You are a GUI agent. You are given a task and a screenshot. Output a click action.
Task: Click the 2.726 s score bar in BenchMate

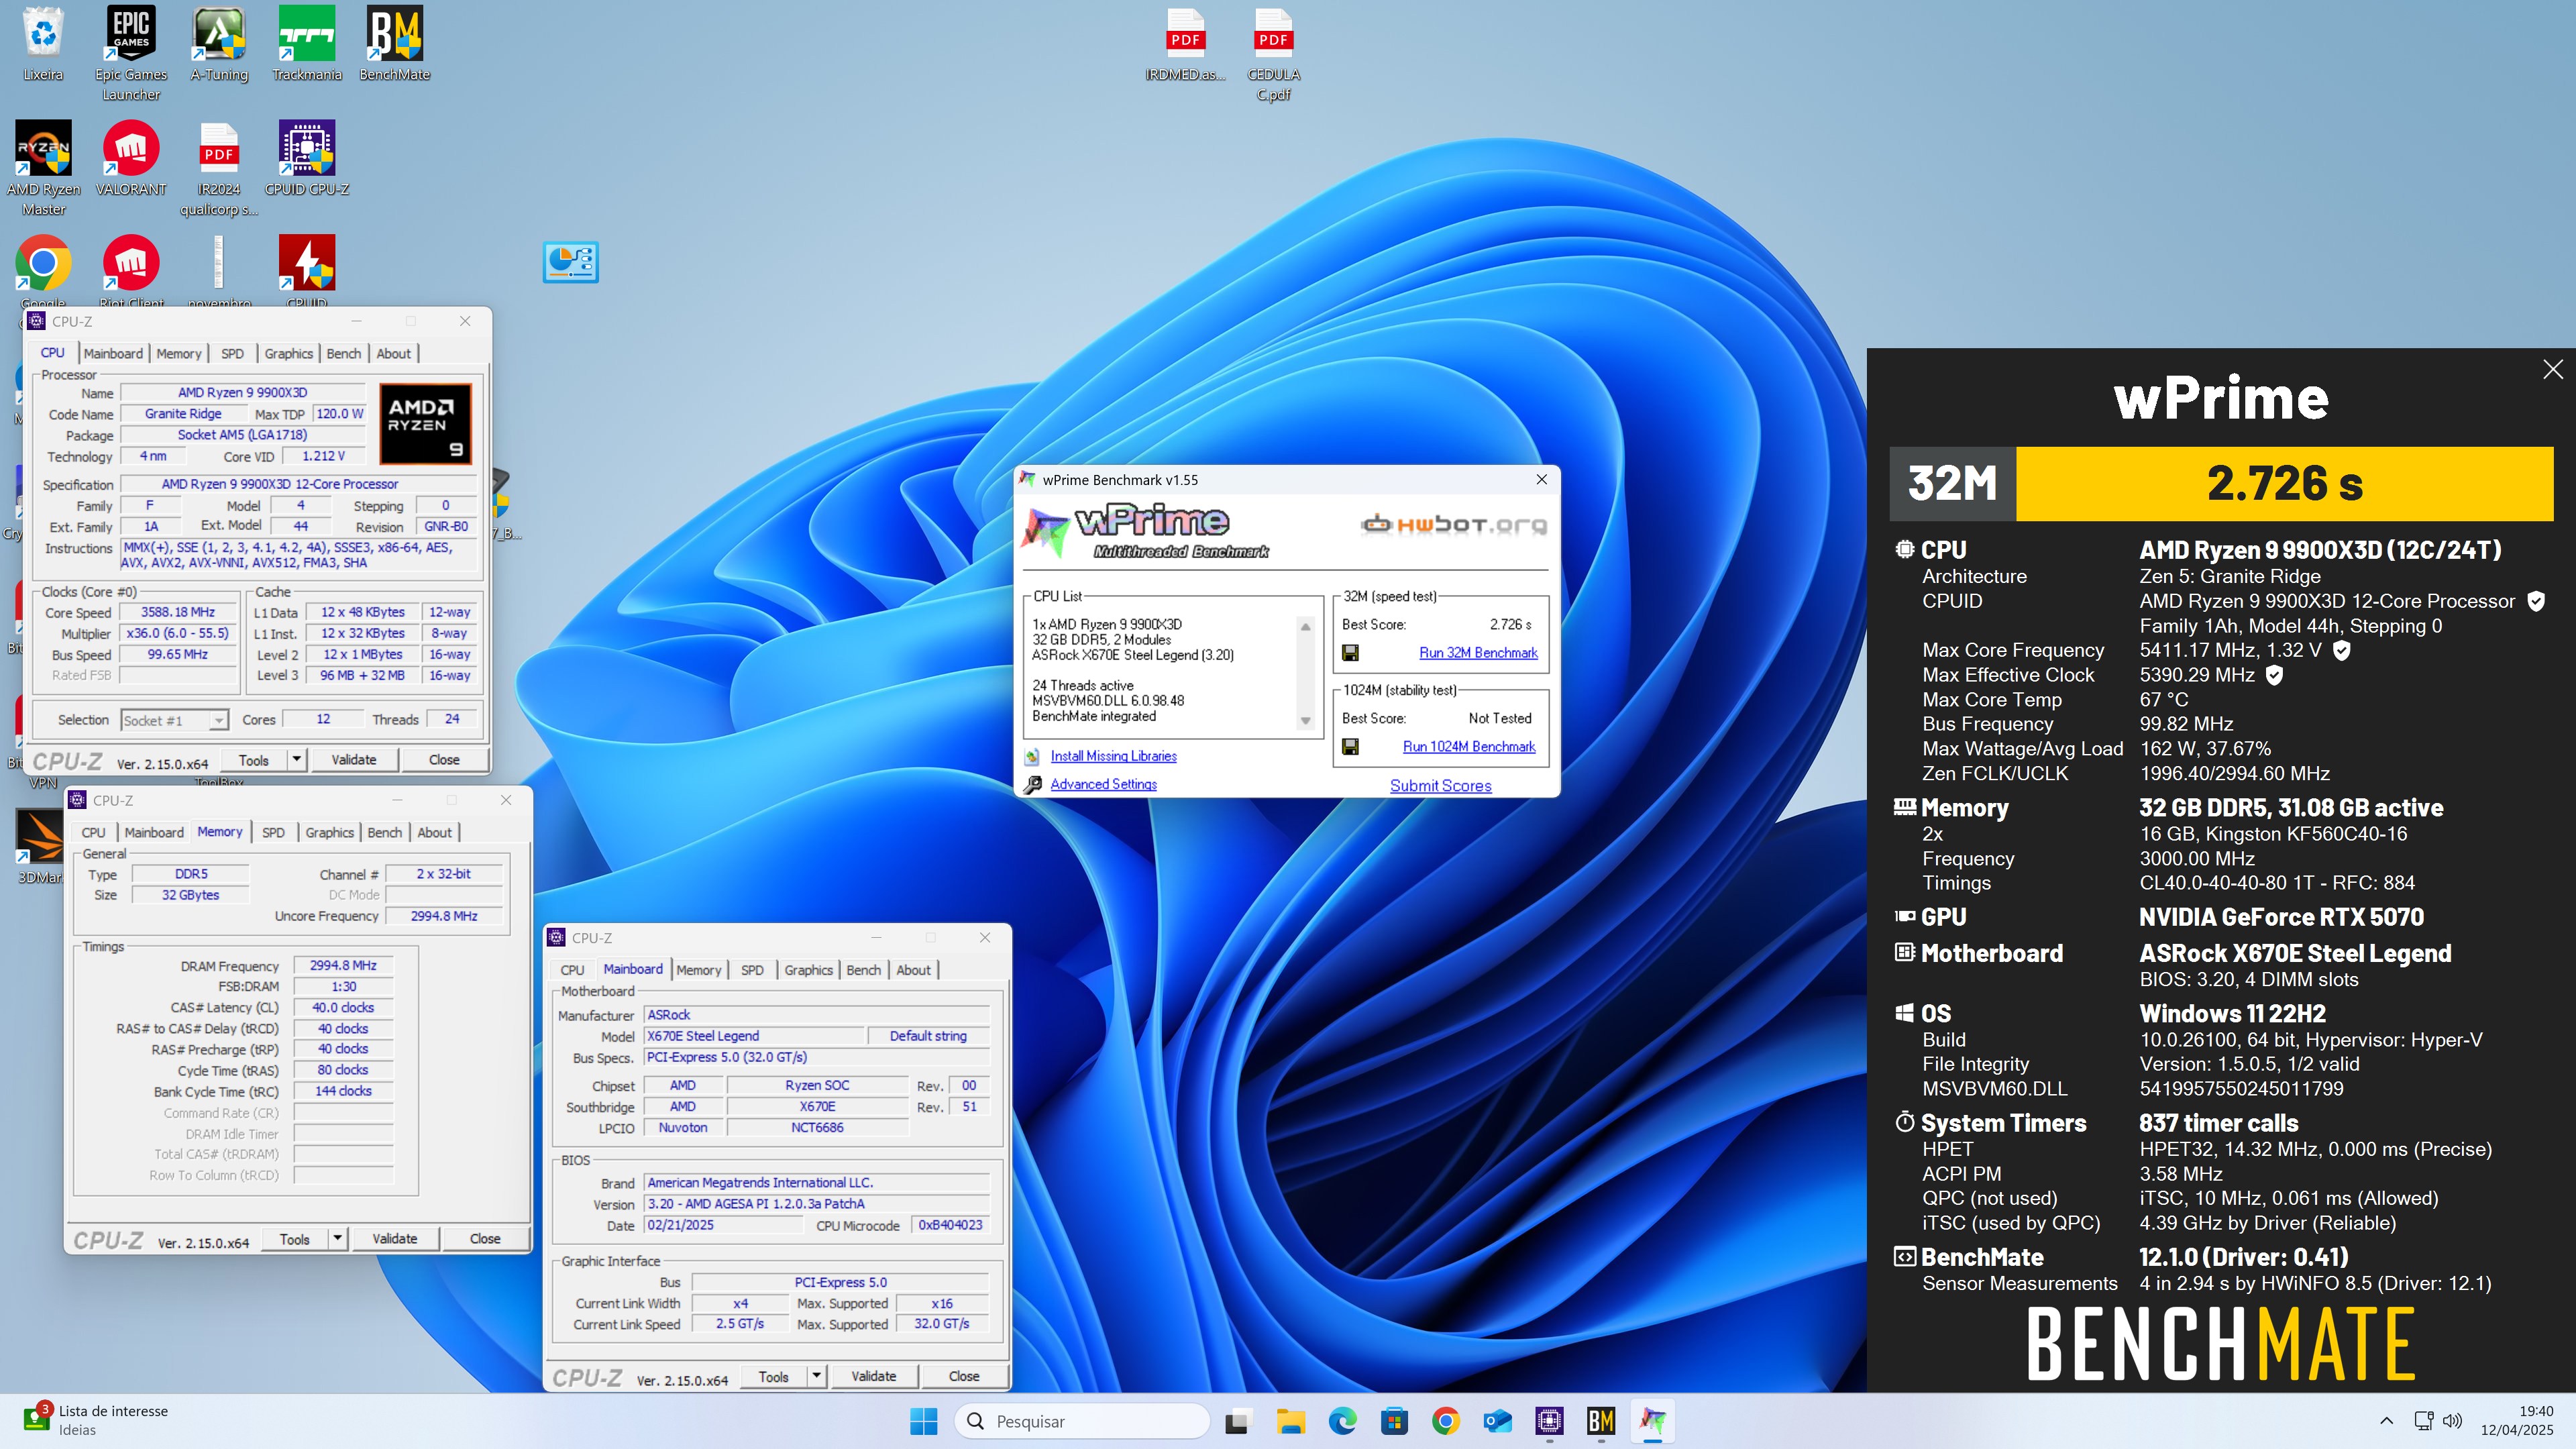tap(2284, 484)
